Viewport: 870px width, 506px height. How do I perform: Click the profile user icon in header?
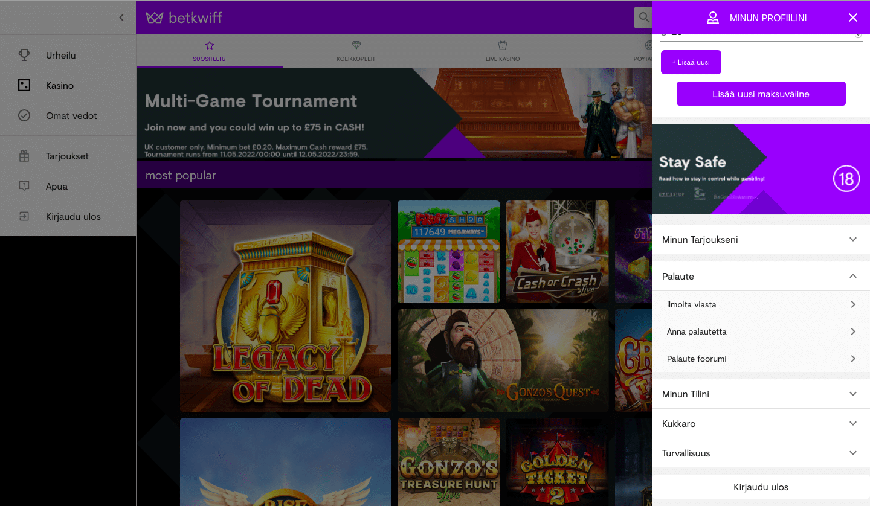click(713, 18)
